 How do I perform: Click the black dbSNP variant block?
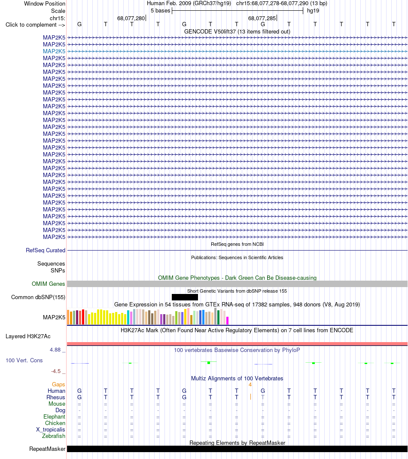point(185,297)
